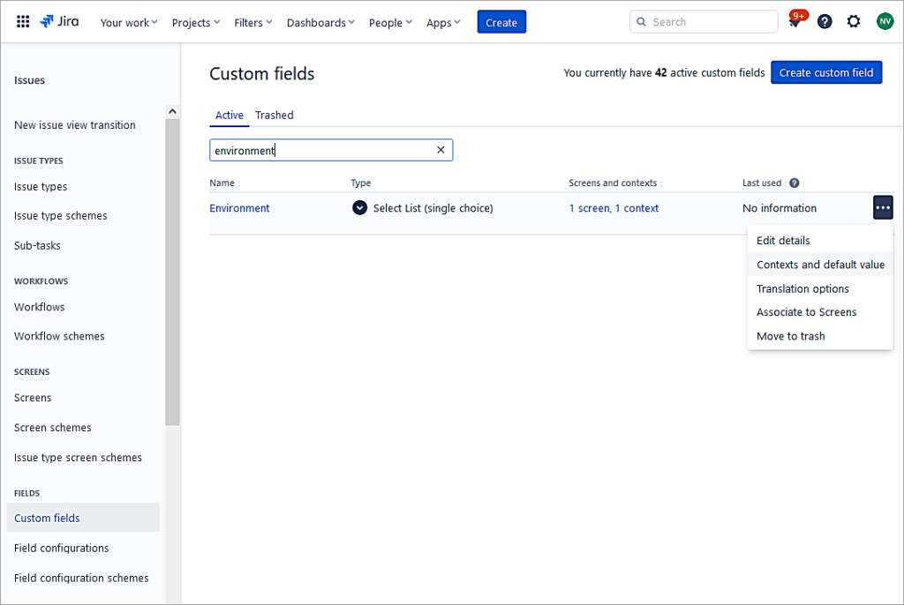This screenshot has width=904, height=605.
Task: Switch to the Trashed tab
Action: 274,115
